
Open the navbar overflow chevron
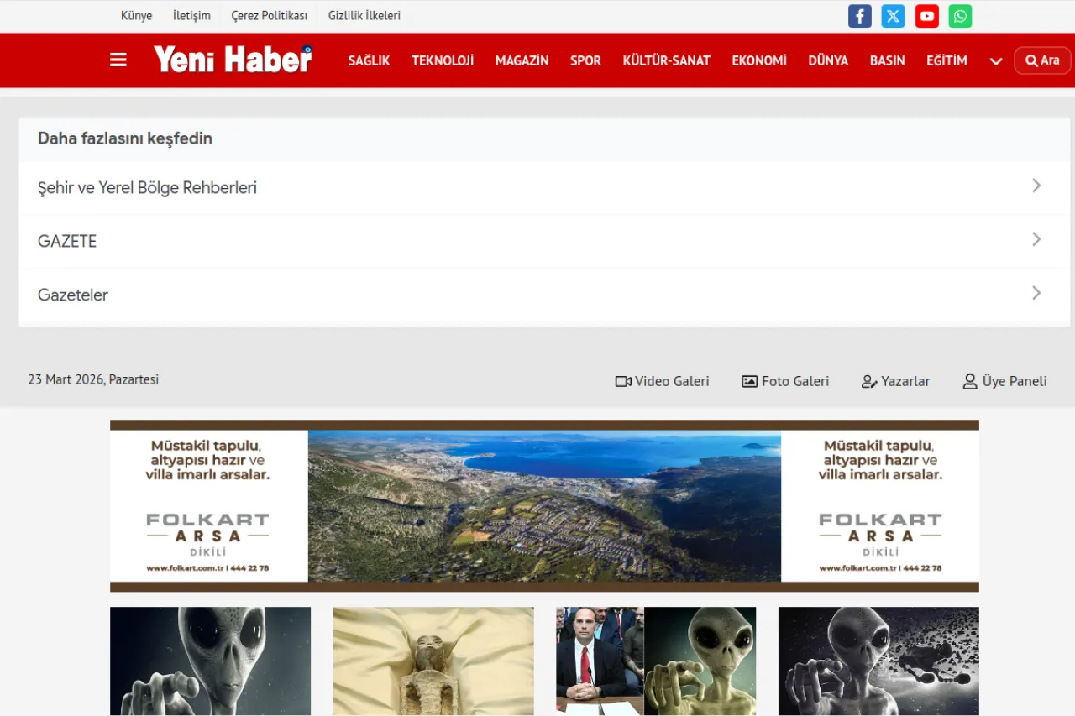(996, 61)
